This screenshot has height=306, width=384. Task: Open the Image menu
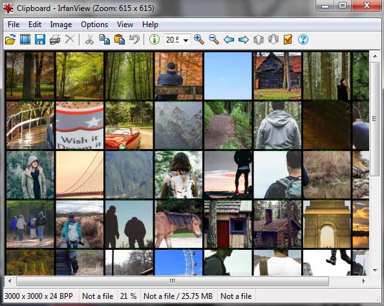(x=61, y=25)
